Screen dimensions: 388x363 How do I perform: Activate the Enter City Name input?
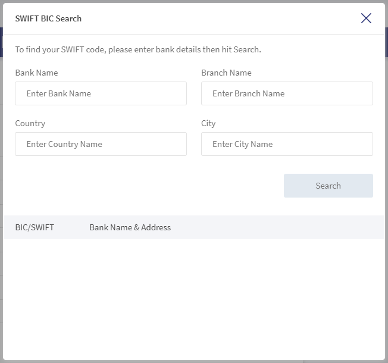[x=287, y=144]
